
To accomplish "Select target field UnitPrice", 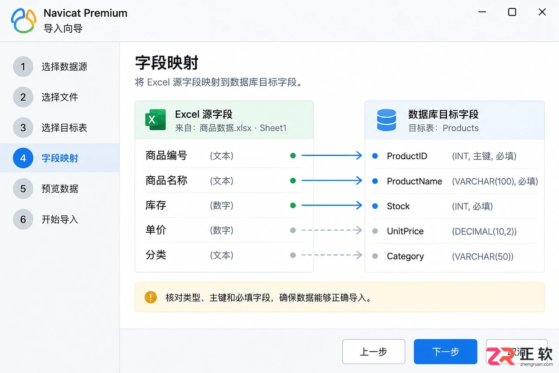I will 405,231.
